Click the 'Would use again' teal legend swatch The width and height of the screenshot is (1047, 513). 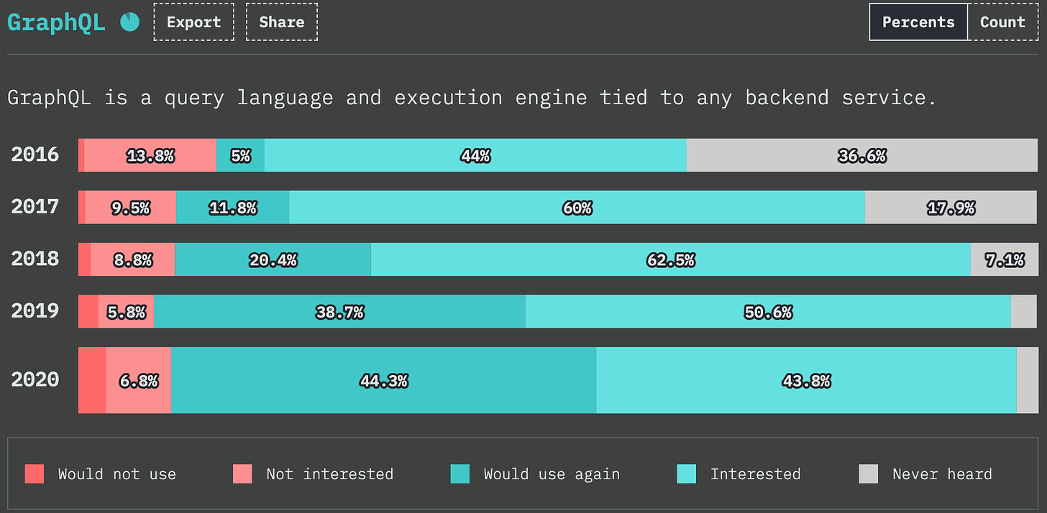tap(460, 474)
